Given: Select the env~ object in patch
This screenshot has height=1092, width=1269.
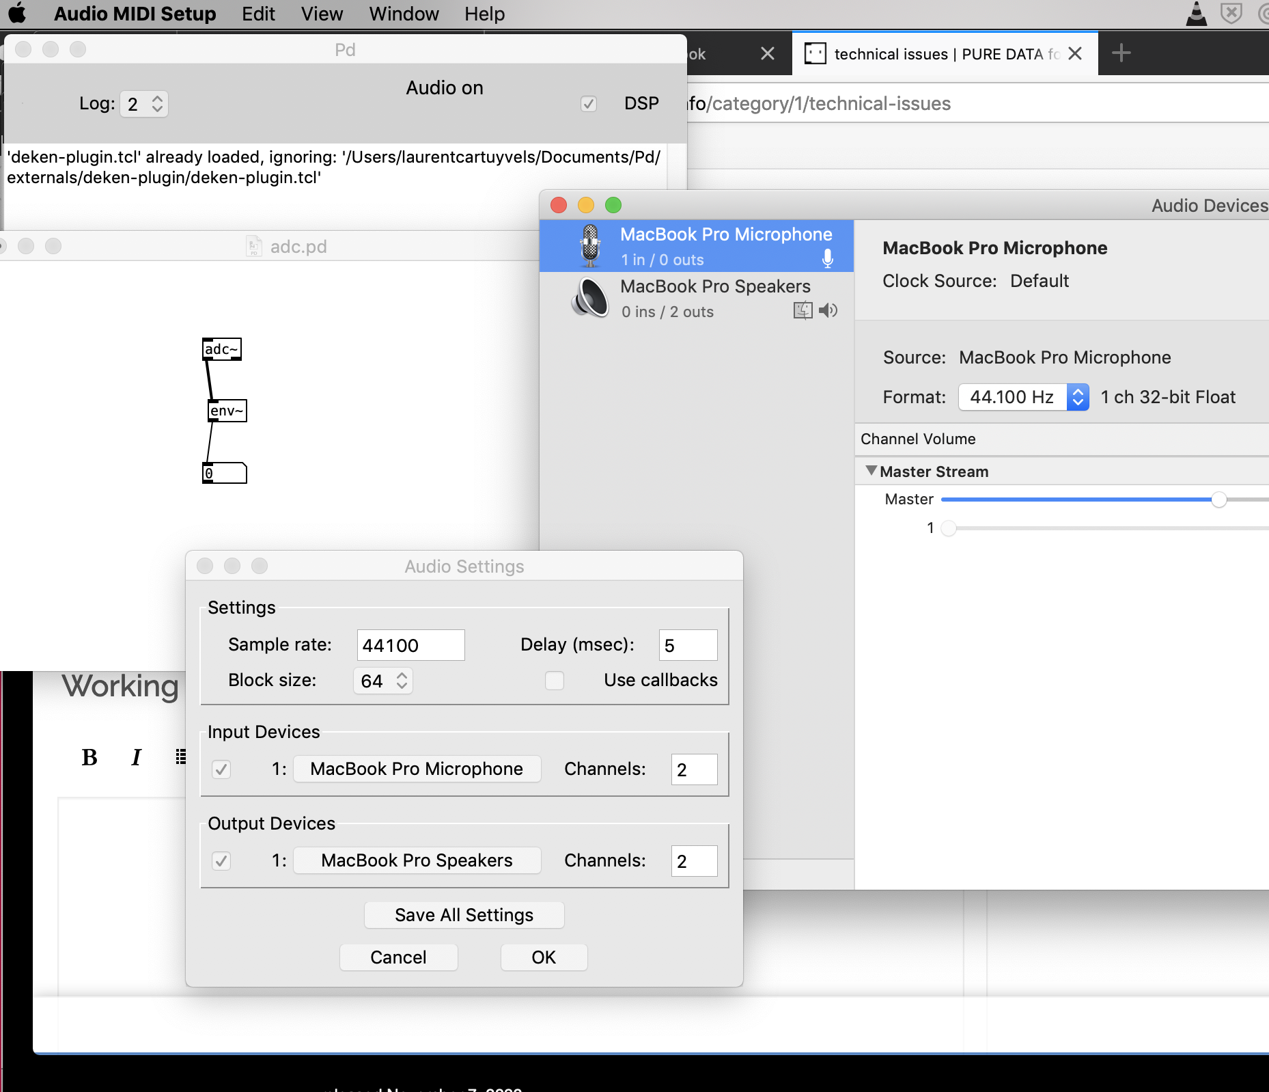Looking at the screenshot, I should 227,411.
